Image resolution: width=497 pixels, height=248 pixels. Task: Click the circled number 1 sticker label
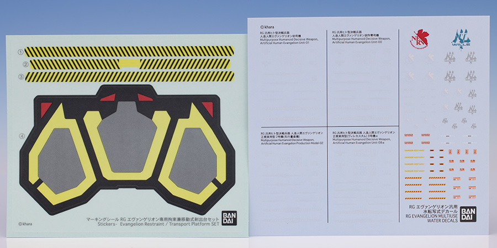[20, 52]
